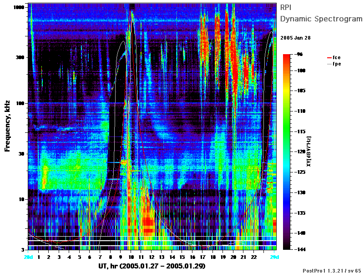Click the Frequency, kHz axis title
The image size is (364, 273).
click(7, 126)
